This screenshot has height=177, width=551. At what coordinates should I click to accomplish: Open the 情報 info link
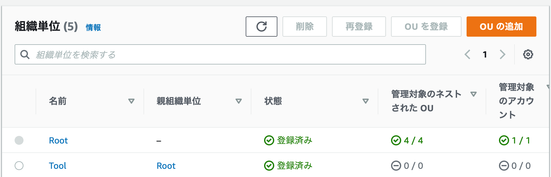93,27
